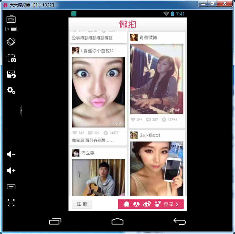235x234 pixels.
Task: Open 冯立淼 user avatar
Action: tap(76, 153)
